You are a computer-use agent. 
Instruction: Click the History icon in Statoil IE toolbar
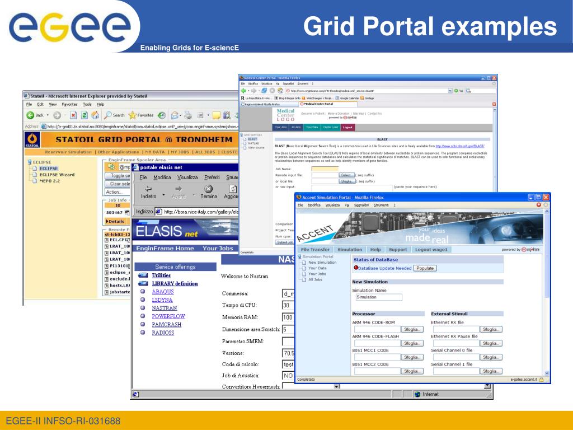click(162, 115)
